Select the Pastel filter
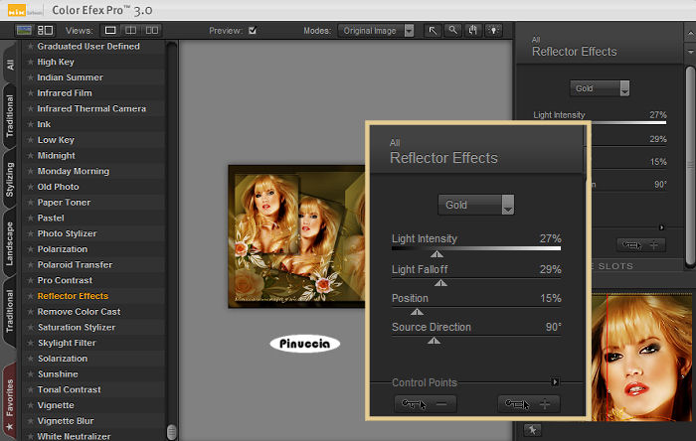Image resolution: width=696 pixels, height=441 pixels. tap(51, 219)
